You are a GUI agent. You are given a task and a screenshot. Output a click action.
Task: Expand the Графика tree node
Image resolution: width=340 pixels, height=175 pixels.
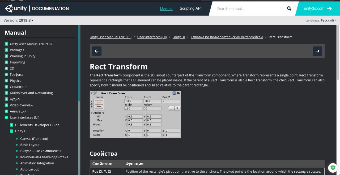pyautogui.click(x=6, y=75)
